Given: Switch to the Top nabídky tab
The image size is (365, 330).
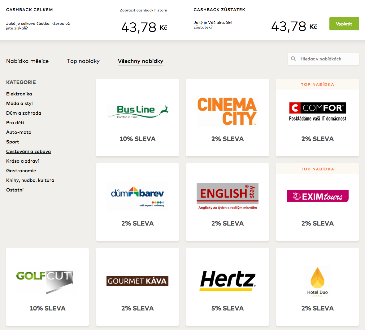Looking at the screenshot, I should coord(83,61).
